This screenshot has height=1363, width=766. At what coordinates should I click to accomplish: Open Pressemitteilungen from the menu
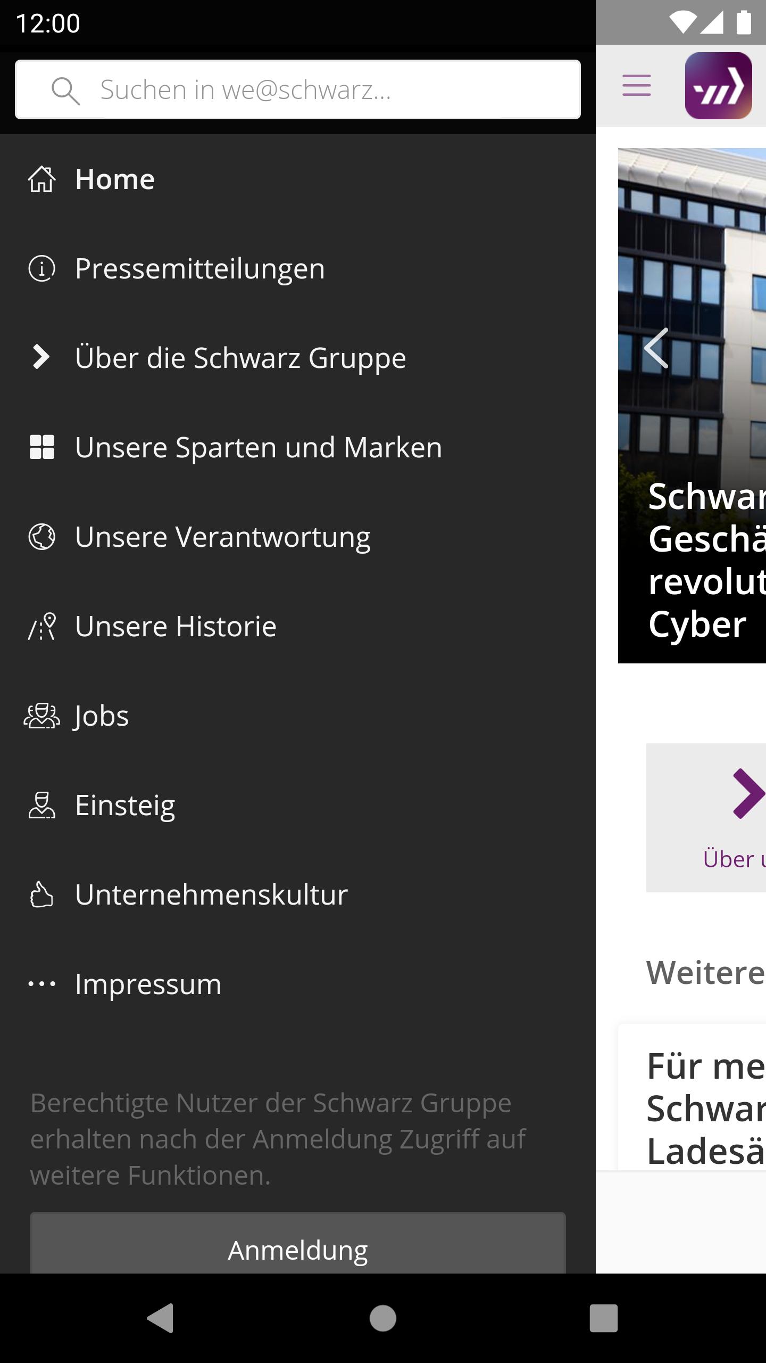(x=298, y=268)
